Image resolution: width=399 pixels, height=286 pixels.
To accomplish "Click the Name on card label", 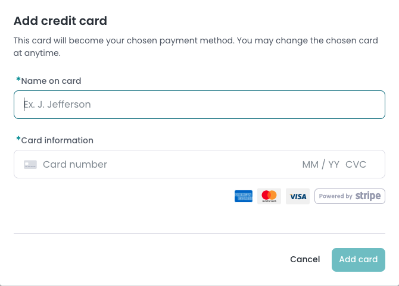I will 51,81.
